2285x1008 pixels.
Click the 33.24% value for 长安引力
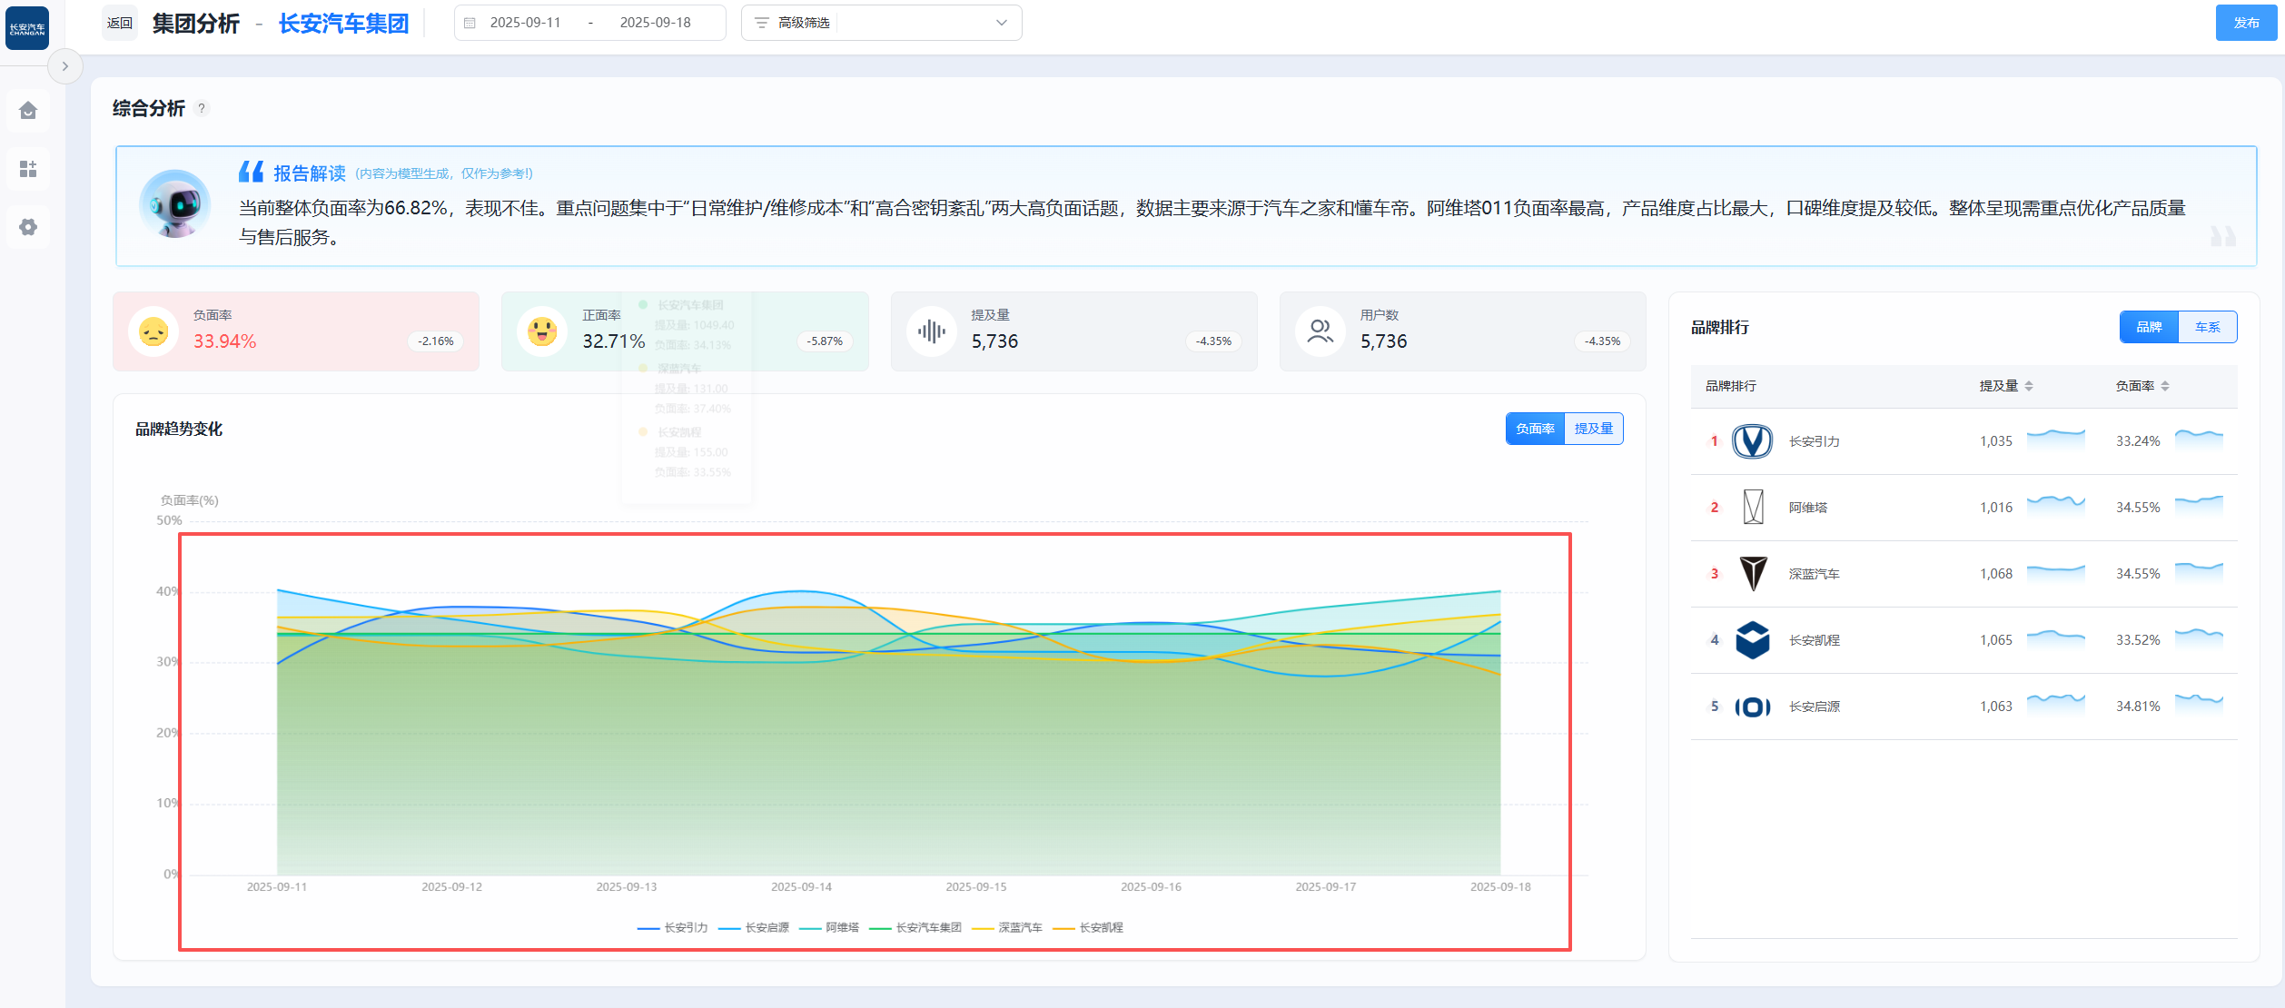point(2138,441)
